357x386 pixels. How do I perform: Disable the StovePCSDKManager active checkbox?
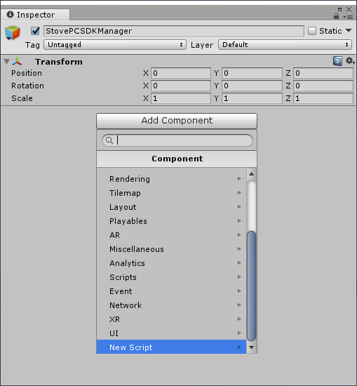[x=36, y=31]
